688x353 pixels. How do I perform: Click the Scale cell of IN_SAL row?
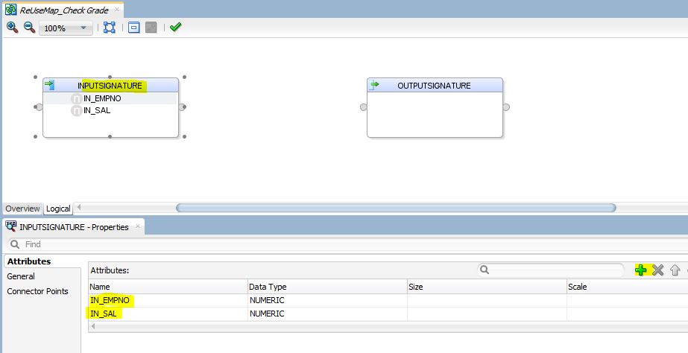point(628,314)
